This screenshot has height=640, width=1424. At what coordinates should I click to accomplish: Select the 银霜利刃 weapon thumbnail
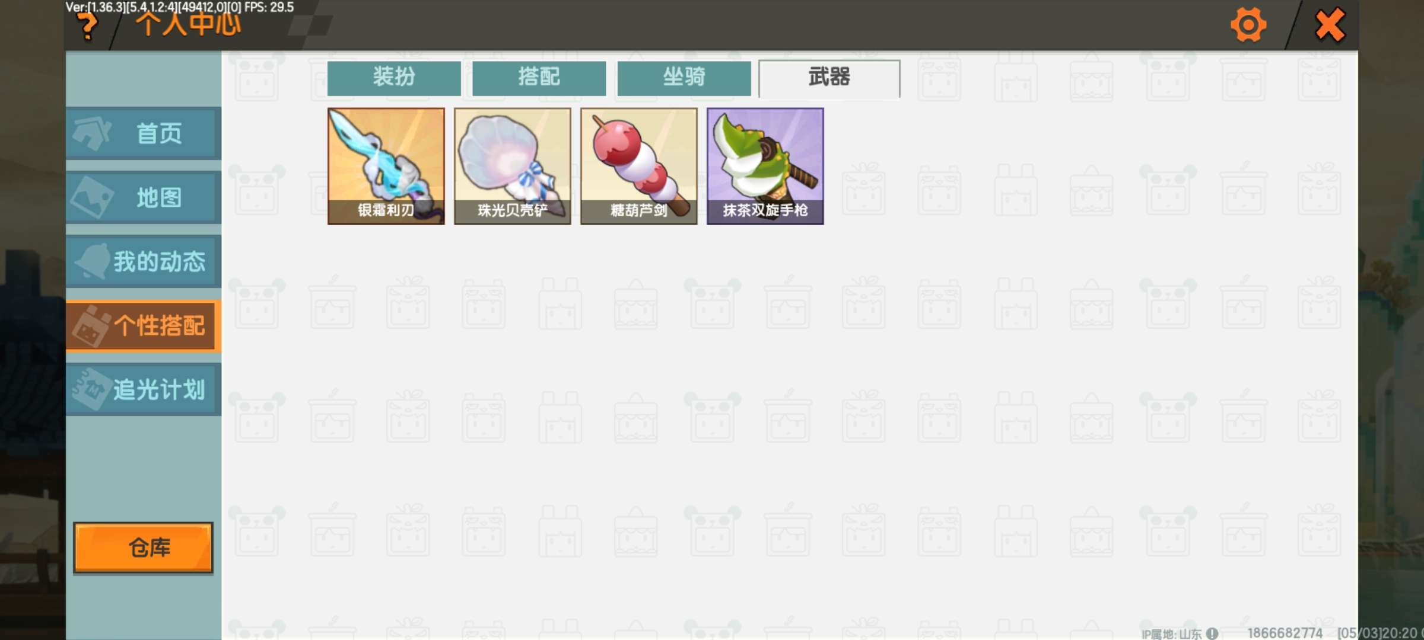coord(386,166)
